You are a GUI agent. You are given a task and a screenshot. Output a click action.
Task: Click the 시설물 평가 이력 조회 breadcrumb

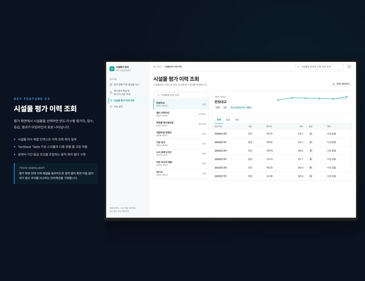(x=173, y=67)
